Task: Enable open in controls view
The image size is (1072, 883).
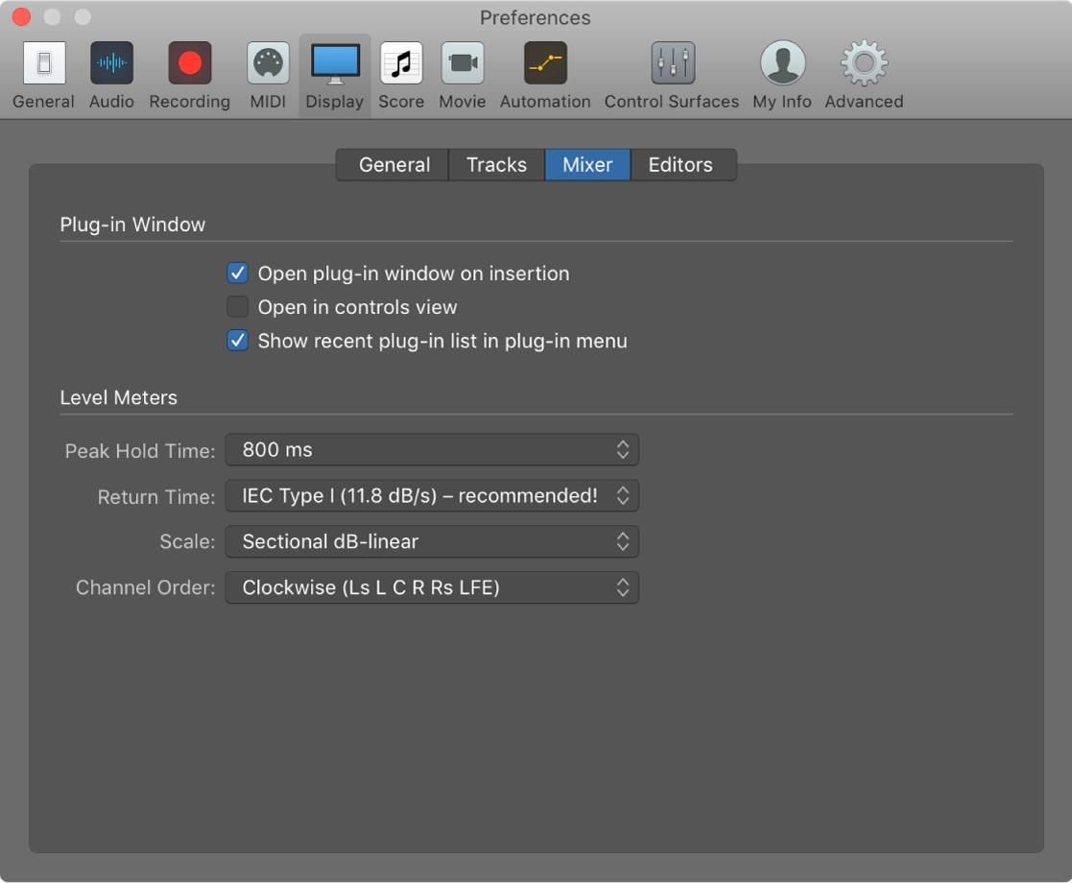Action: tap(237, 306)
